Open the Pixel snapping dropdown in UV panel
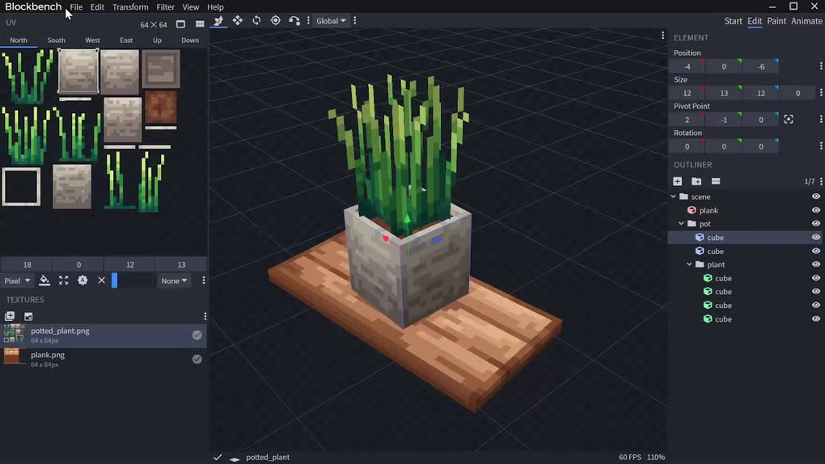 click(x=17, y=281)
